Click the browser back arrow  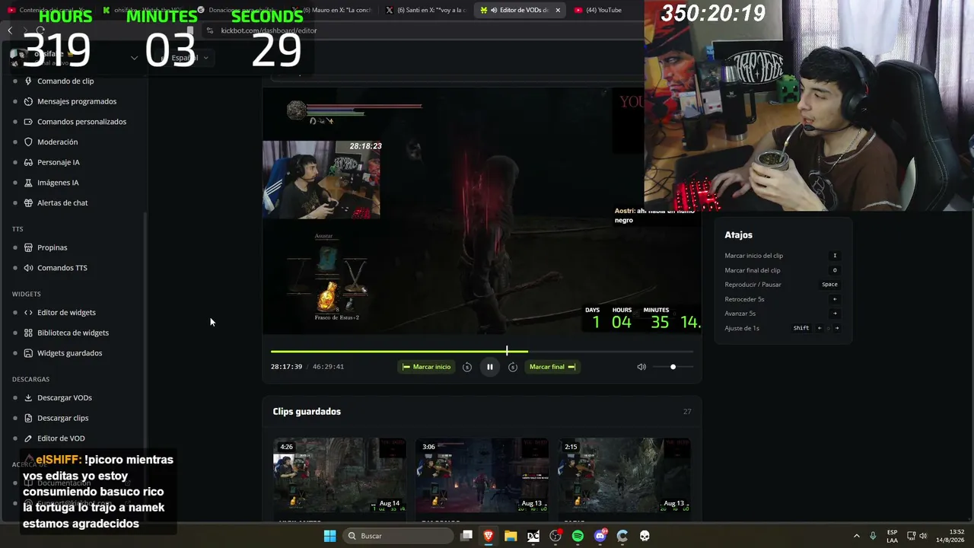pos(10,30)
